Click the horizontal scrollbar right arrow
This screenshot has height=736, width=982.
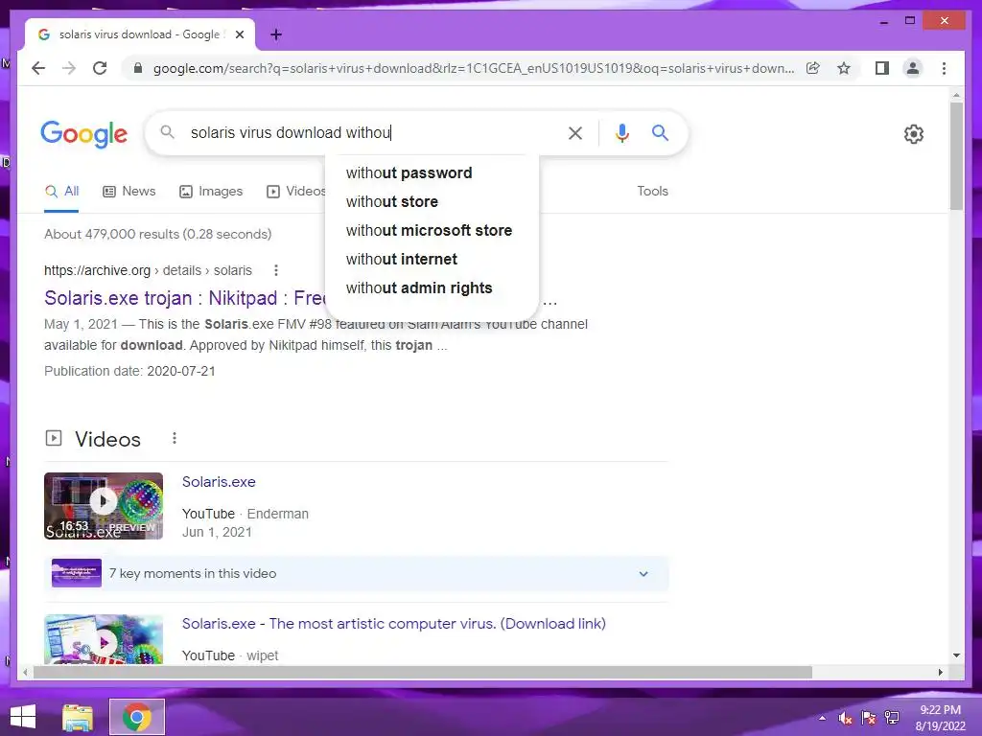pos(940,672)
